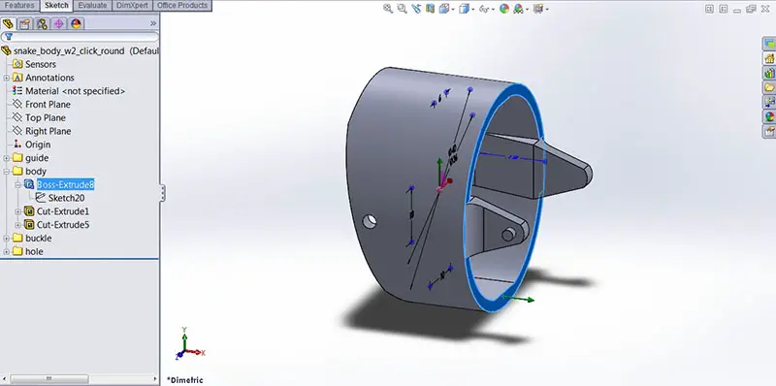Viewport: 776px width, 386px height.
Task: Expand the Cut-Extrude1 feature node
Action: pyautogui.click(x=17, y=211)
